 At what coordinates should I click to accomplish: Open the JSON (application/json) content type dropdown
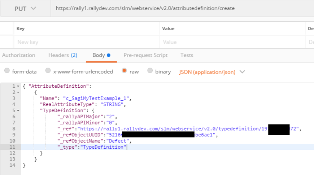[x=212, y=72]
